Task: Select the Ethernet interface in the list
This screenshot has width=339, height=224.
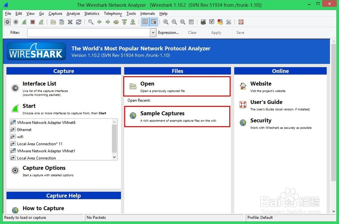Action: coord(24,129)
